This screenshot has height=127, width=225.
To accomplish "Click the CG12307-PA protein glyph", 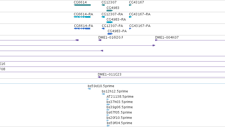I will (103, 29).
